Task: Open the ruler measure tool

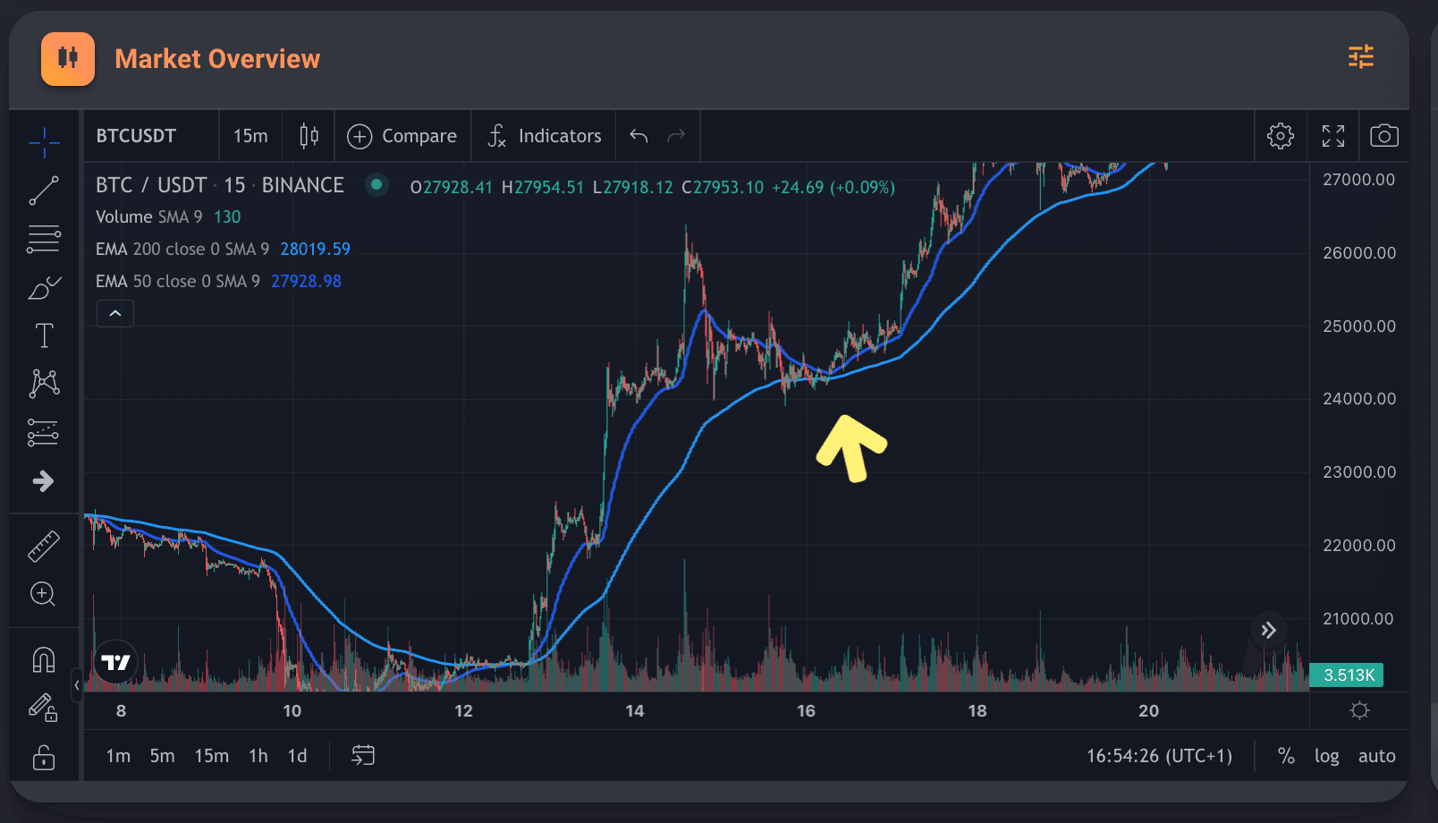Action: [x=44, y=546]
